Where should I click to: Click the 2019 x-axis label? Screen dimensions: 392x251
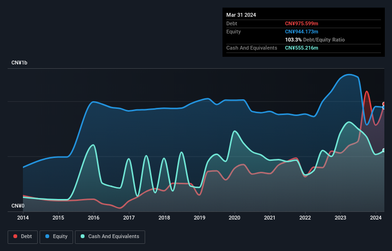tap(200, 218)
